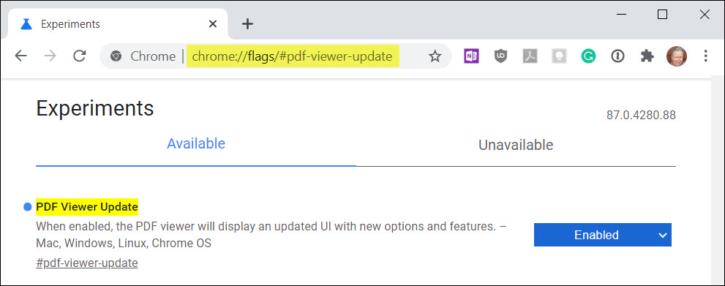Reload the page with the refresh icon
The image size is (725, 286).
(80, 56)
